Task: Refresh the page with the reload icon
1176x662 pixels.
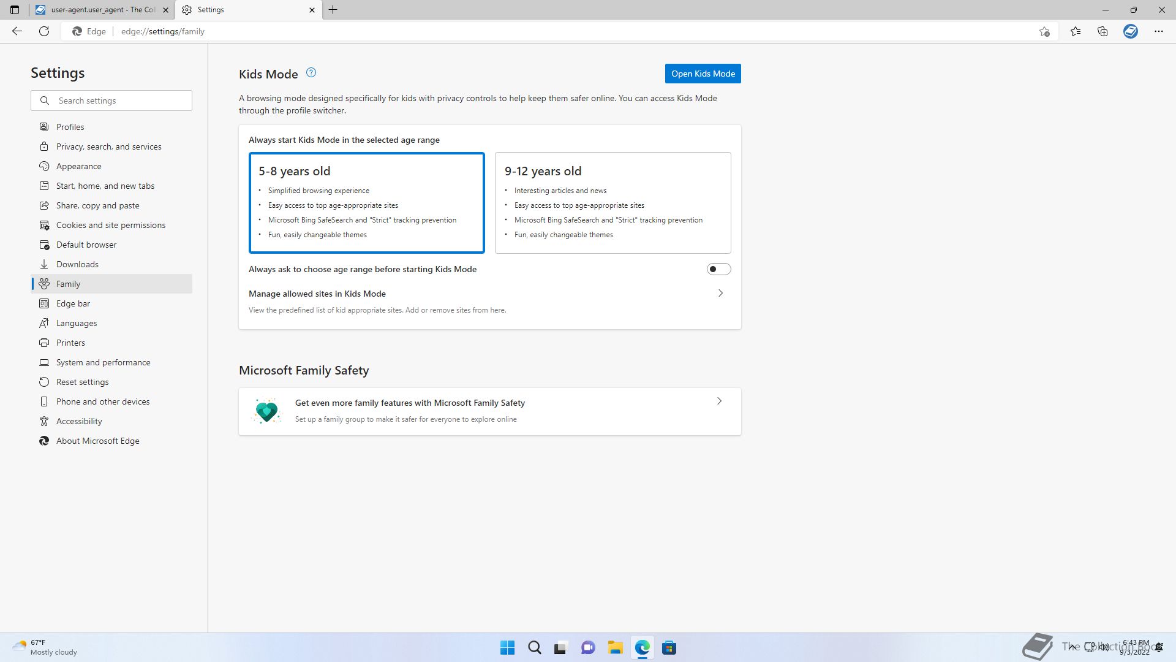Action: (x=44, y=31)
